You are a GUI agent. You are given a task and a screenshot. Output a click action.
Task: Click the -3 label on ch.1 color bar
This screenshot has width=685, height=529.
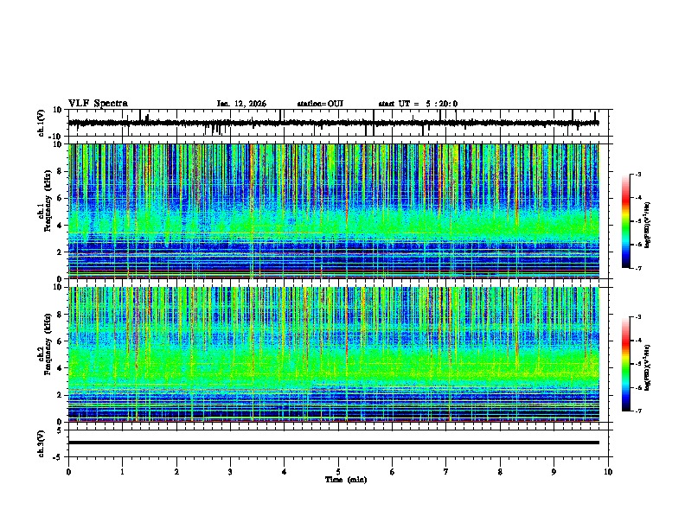(638, 175)
